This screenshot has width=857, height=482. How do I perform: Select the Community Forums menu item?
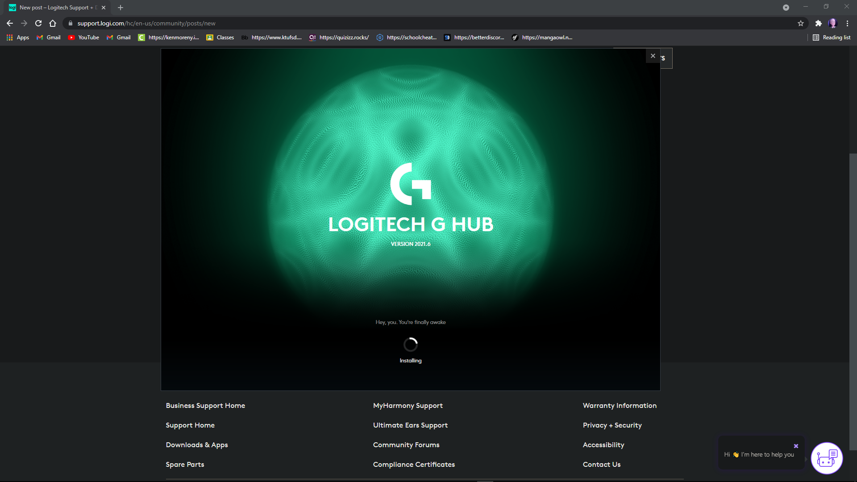(406, 445)
